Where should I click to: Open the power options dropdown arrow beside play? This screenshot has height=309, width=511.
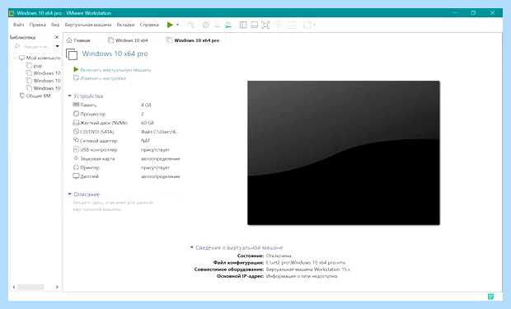(x=177, y=25)
